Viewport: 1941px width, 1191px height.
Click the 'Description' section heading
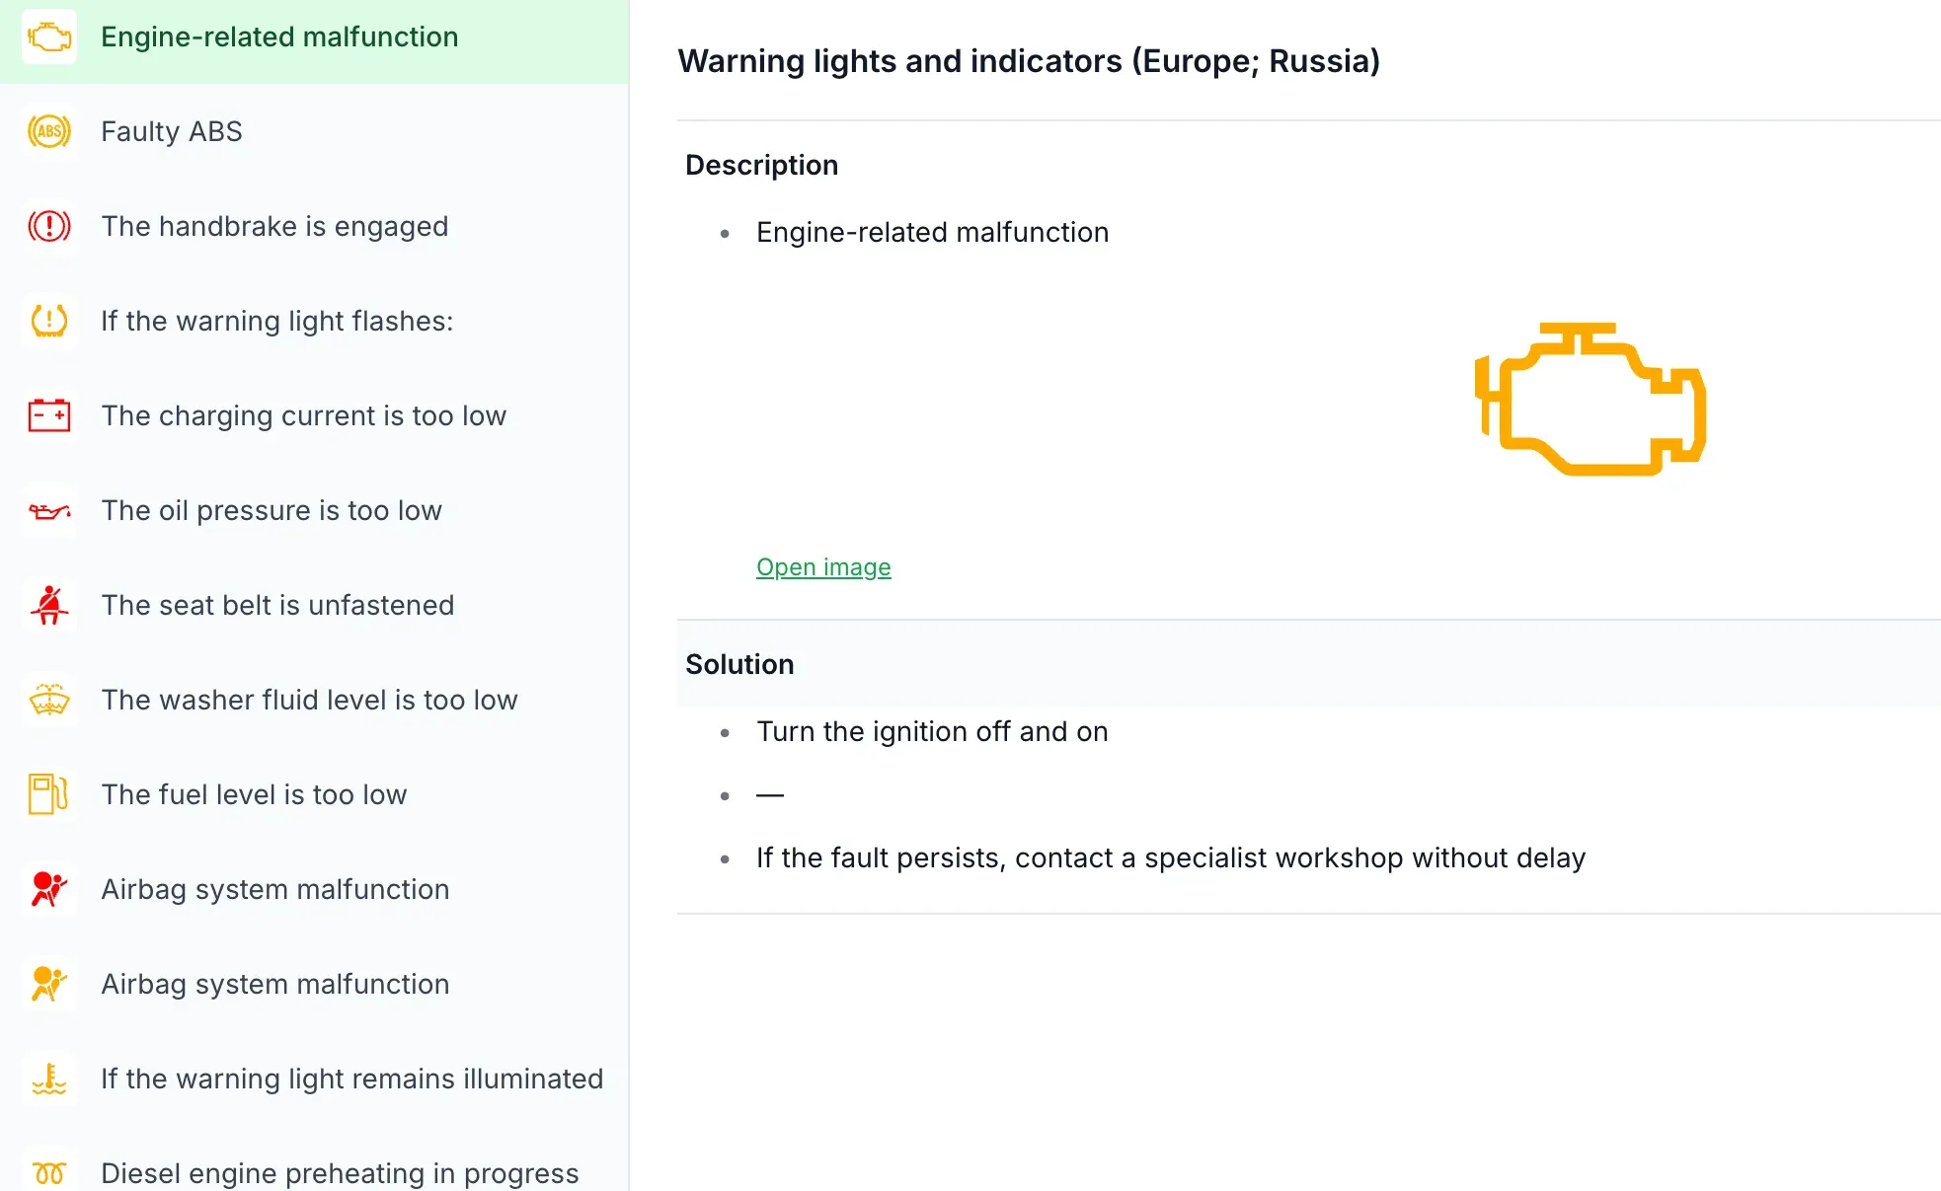click(x=761, y=165)
